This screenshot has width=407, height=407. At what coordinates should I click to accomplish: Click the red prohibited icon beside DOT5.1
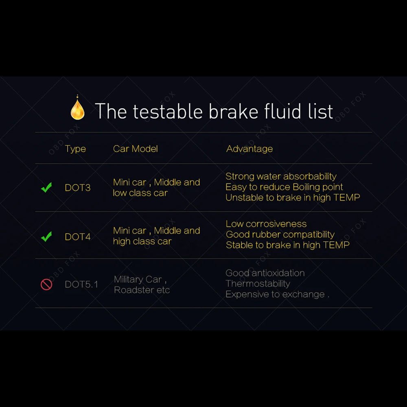pyautogui.click(x=46, y=284)
